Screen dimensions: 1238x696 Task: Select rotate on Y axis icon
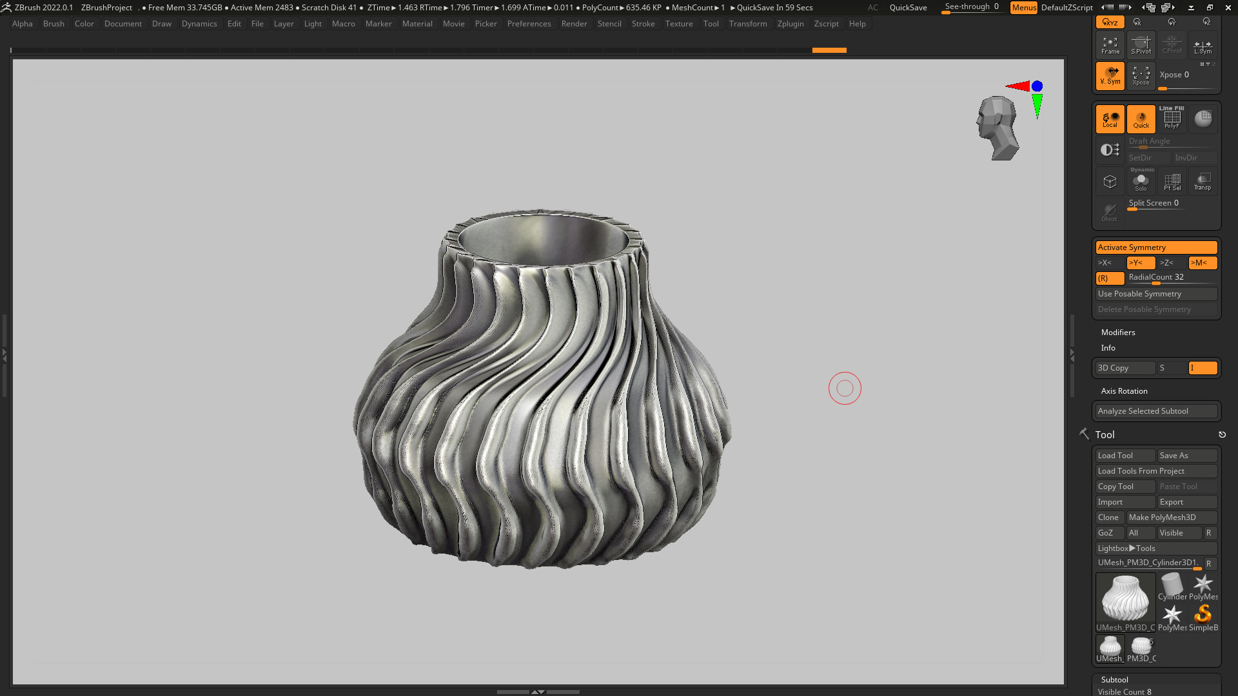point(1172,22)
